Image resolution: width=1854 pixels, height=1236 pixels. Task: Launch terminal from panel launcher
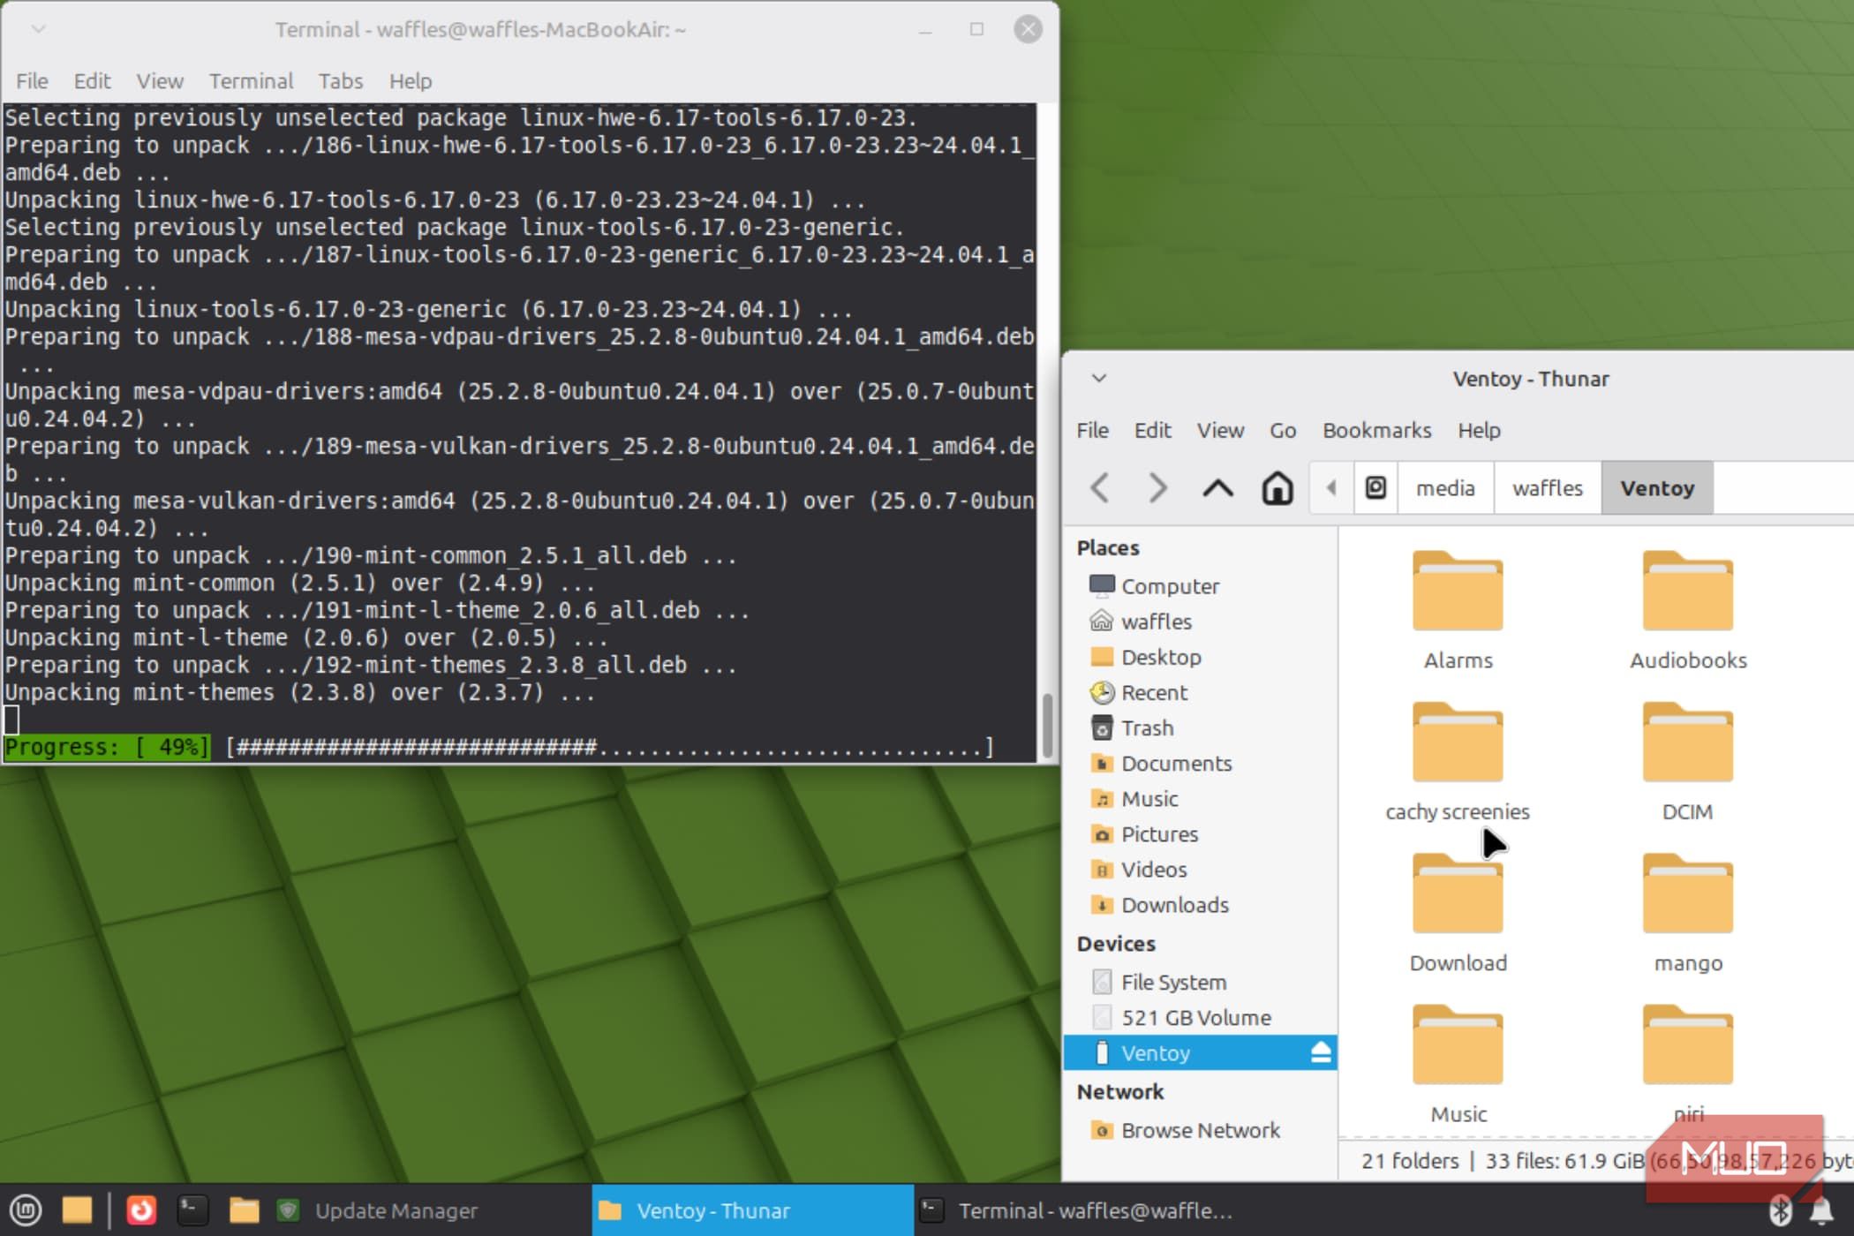(192, 1210)
